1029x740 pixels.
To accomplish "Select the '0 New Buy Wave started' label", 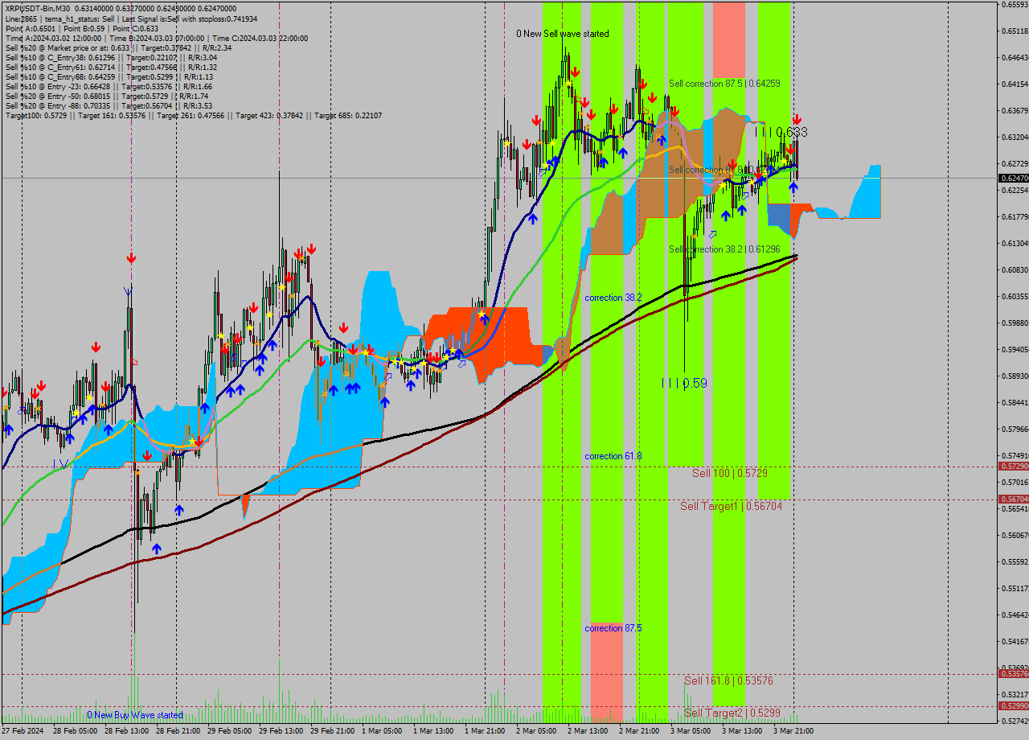I will (135, 715).
